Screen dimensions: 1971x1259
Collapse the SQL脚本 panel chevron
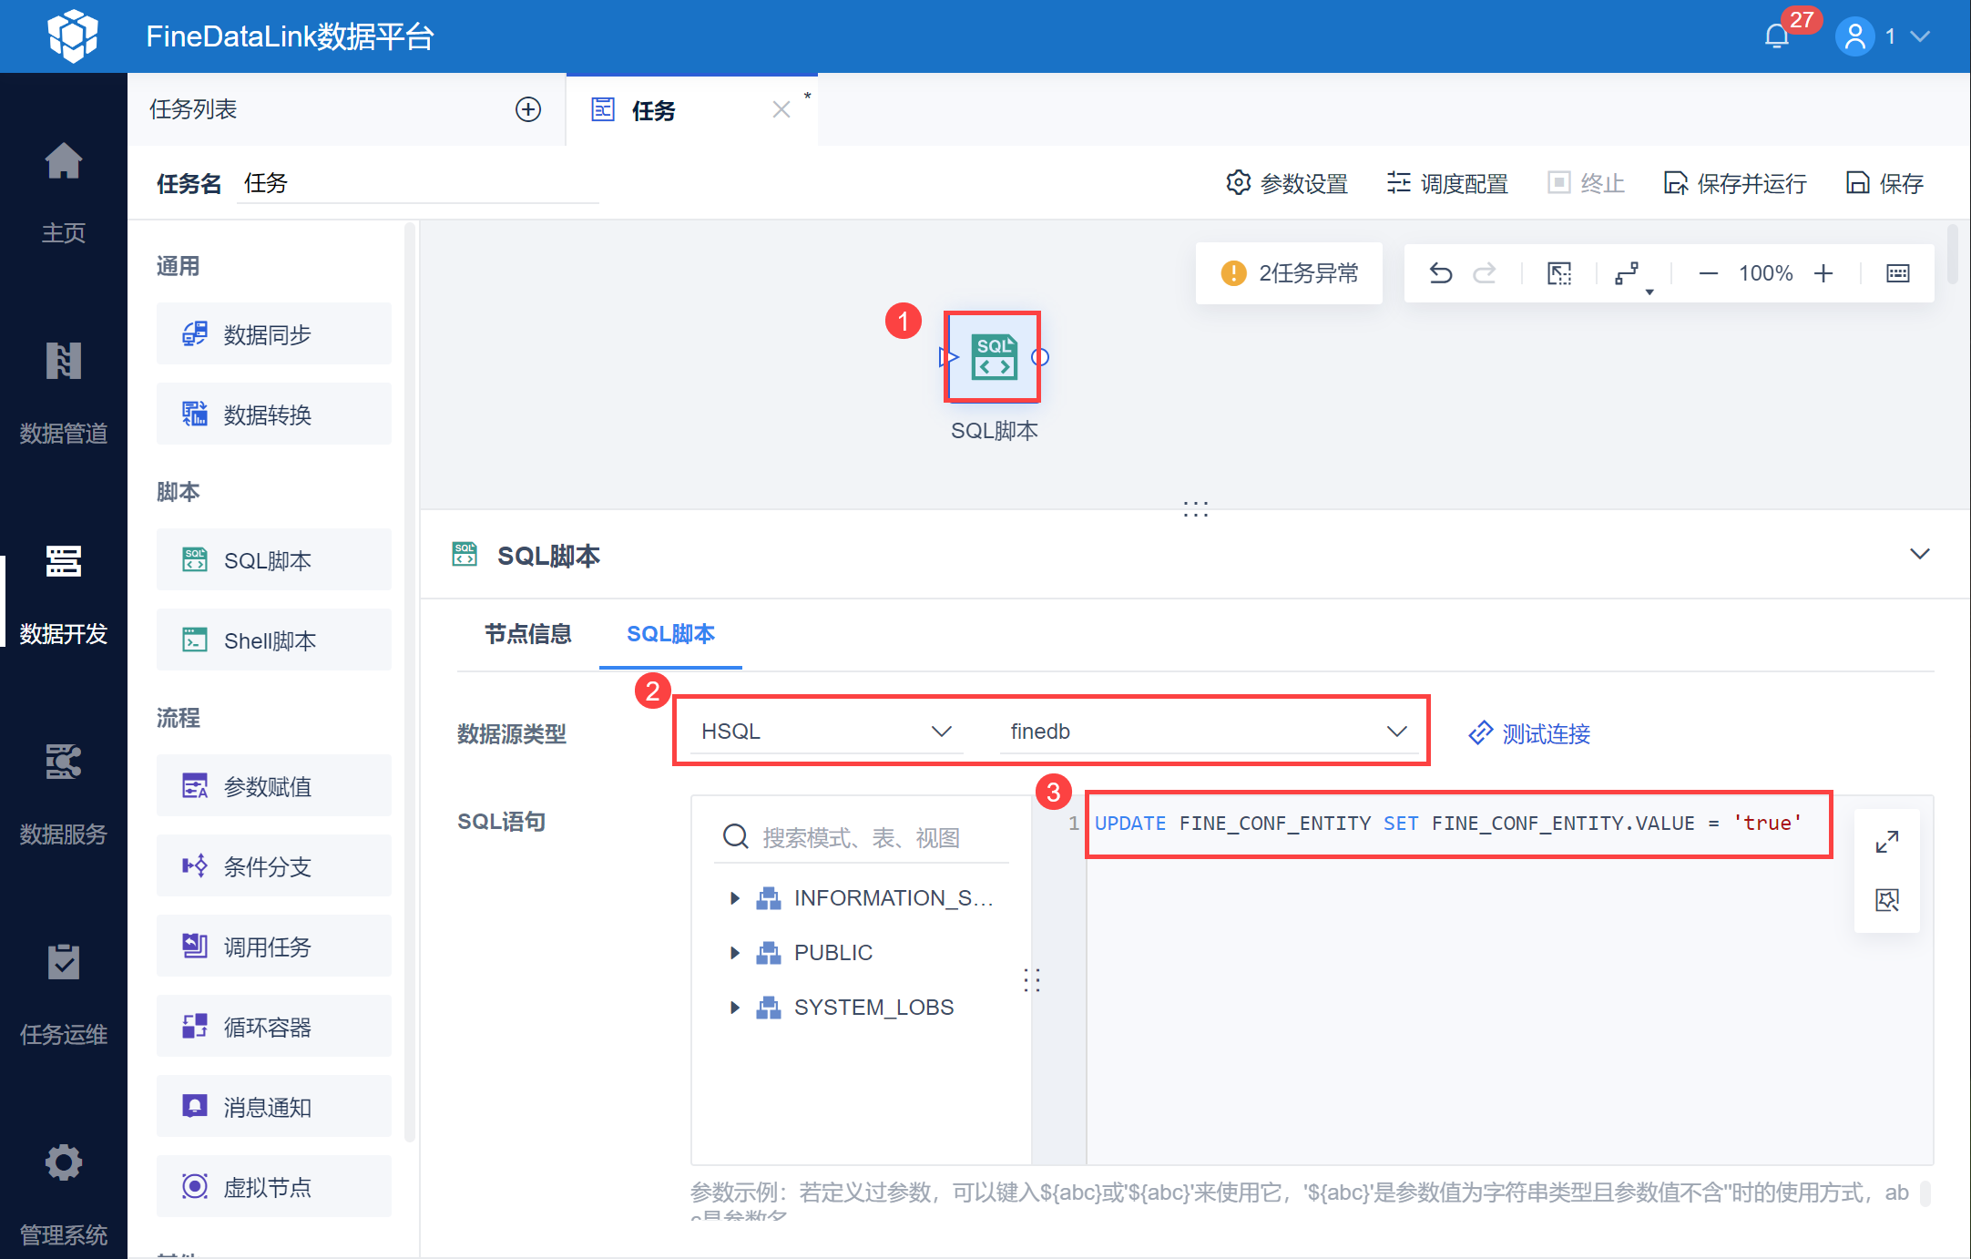point(1920,554)
